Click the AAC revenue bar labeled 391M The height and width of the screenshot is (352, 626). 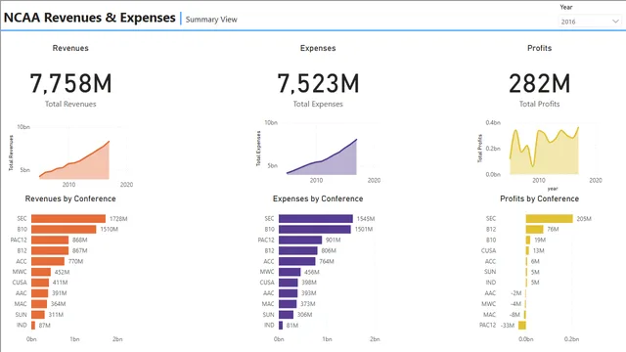40,293
